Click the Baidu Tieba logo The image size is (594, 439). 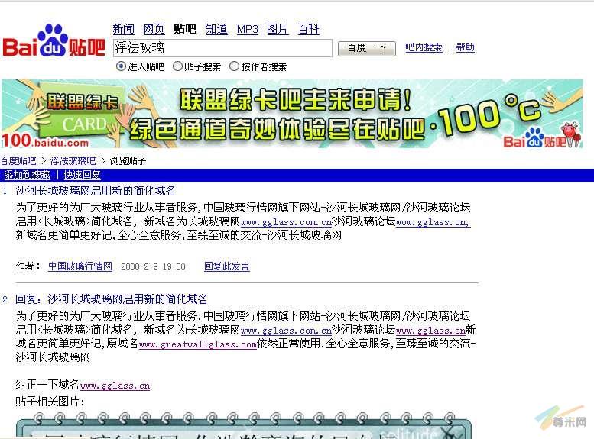click(x=54, y=40)
